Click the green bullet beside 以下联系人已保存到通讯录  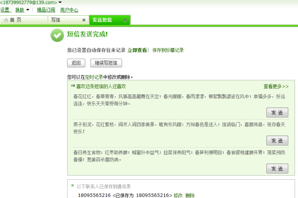72,185
